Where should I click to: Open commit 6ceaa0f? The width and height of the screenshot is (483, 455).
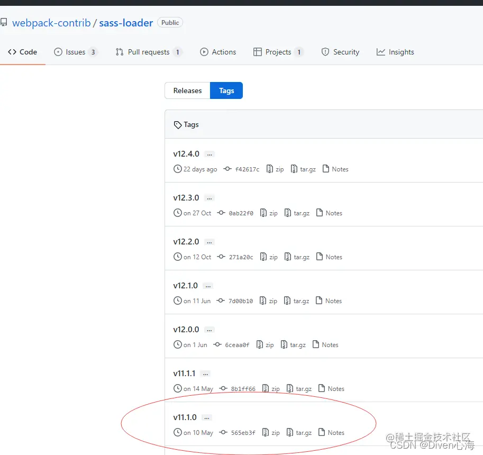231,345
